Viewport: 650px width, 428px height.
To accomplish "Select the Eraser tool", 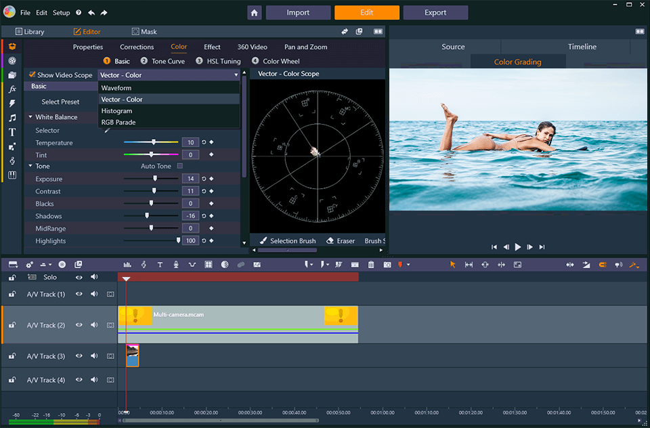I will tap(340, 241).
